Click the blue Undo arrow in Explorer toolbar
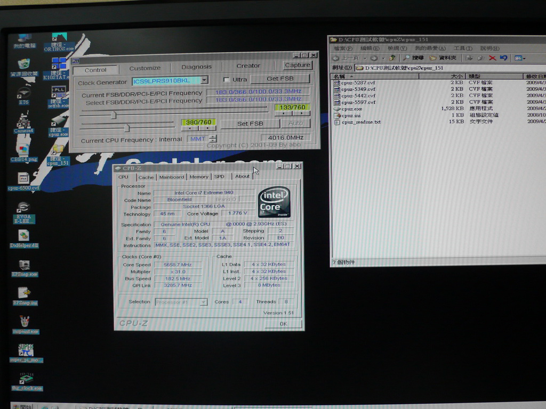546x409 pixels. pyautogui.click(x=503, y=58)
